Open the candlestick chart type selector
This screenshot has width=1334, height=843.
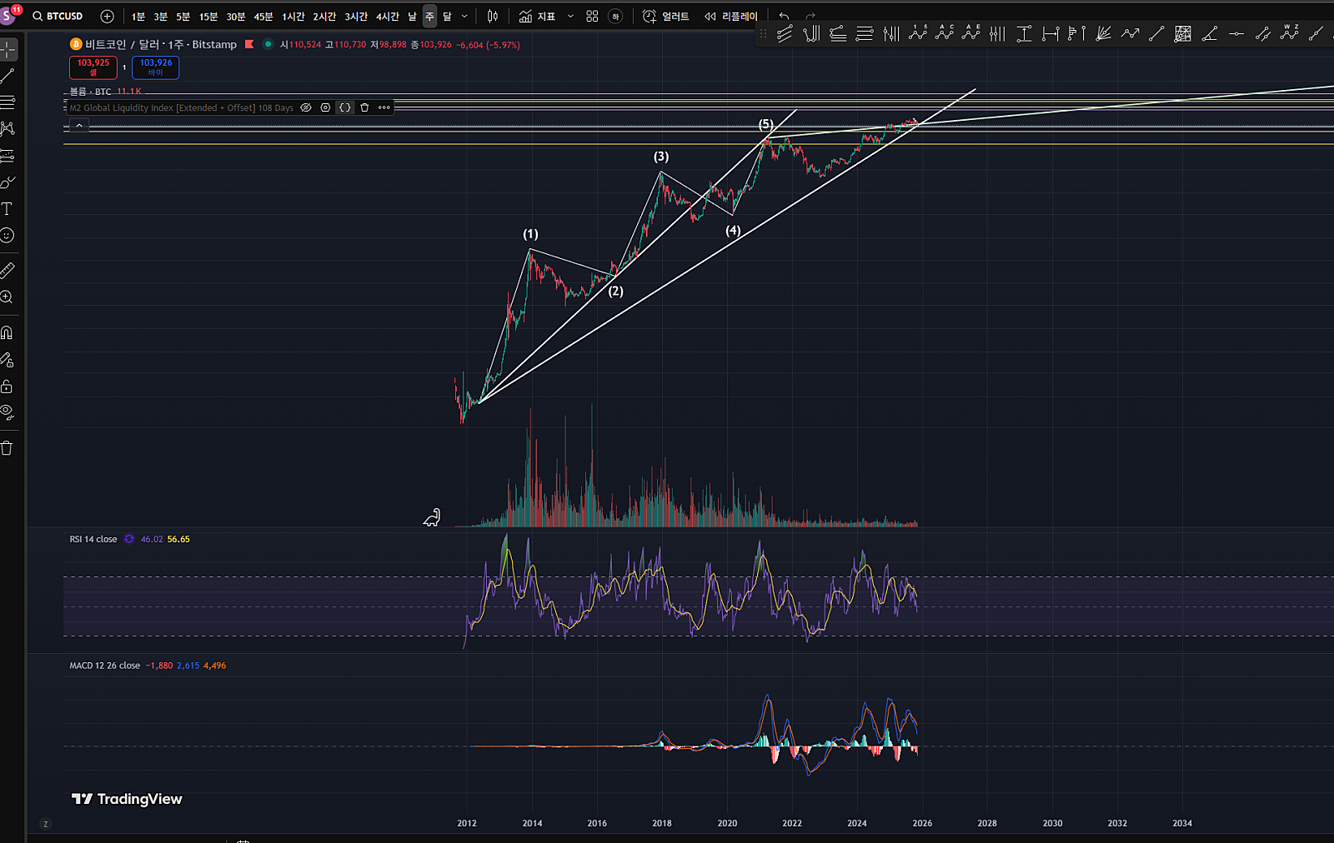pyautogui.click(x=493, y=17)
